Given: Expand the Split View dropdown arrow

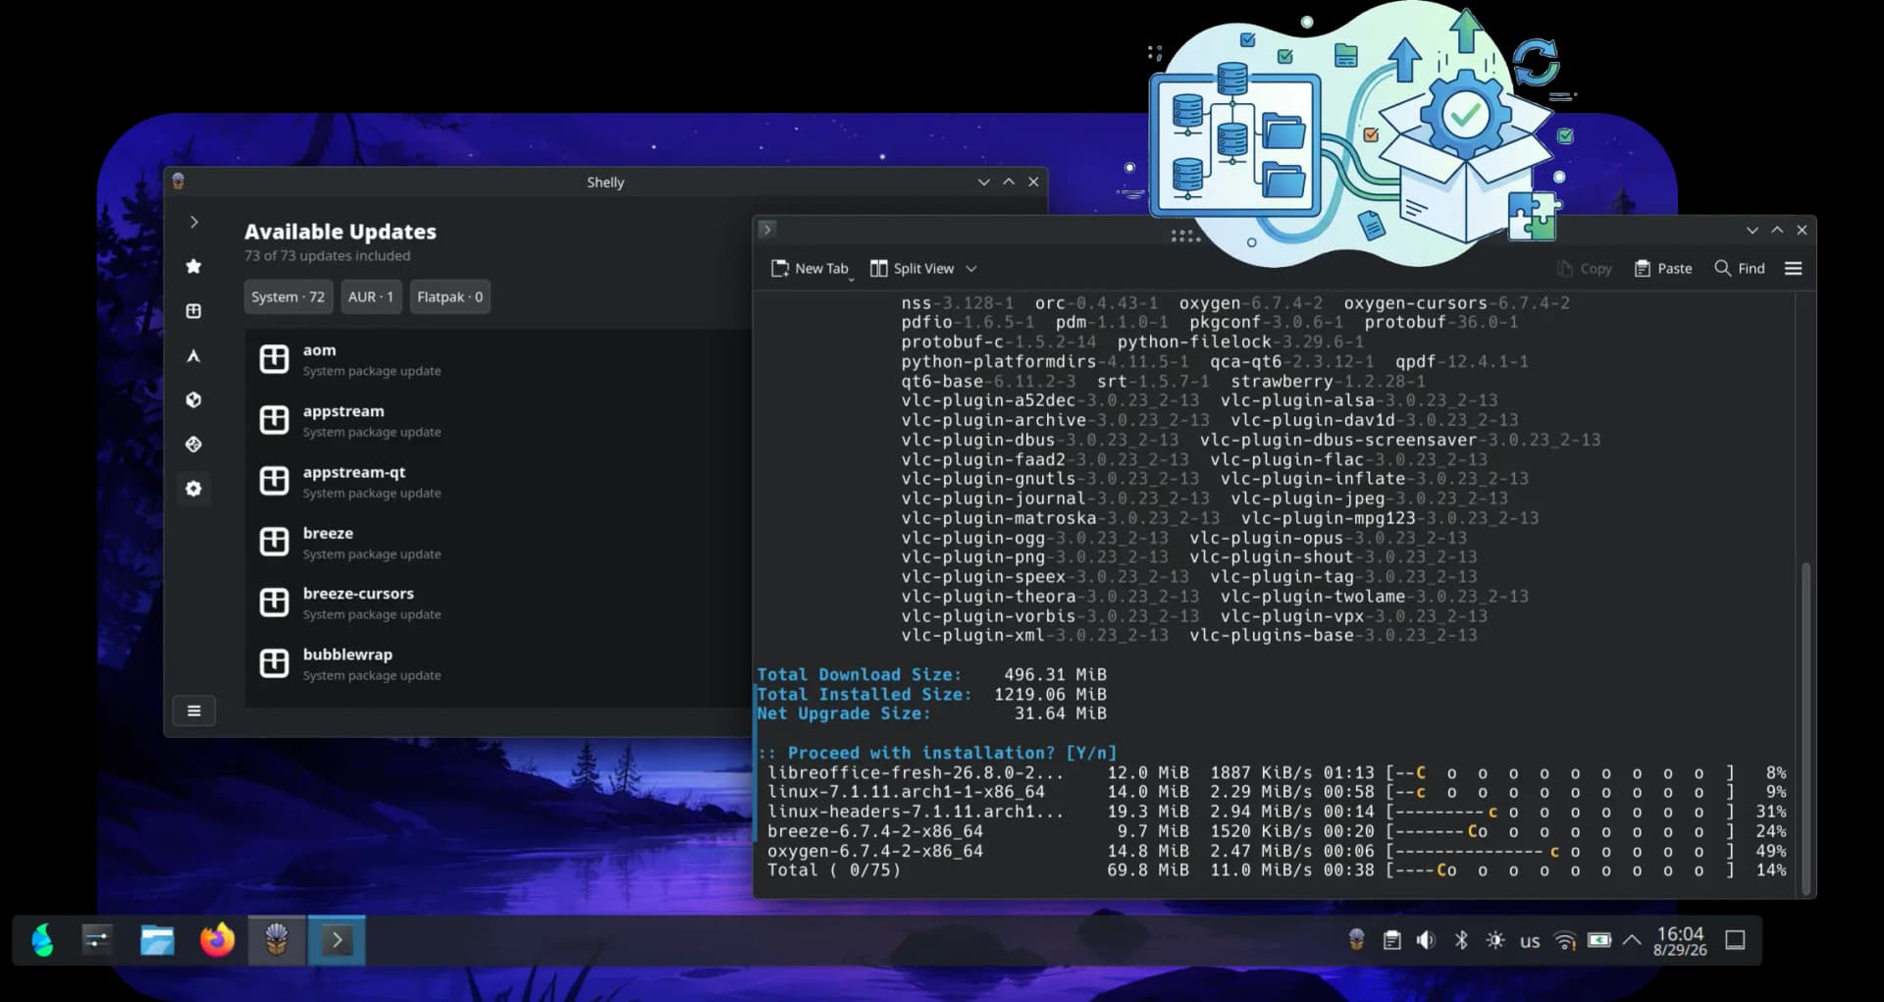Looking at the screenshot, I should coord(971,268).
